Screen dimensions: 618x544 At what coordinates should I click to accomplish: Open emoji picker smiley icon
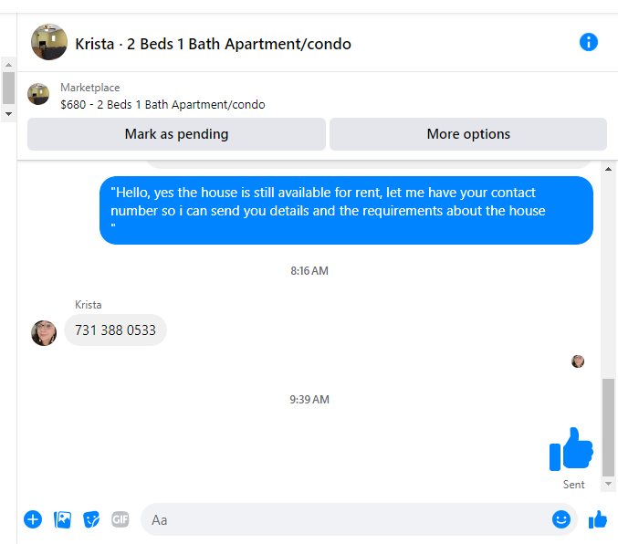tap(561, 519)
